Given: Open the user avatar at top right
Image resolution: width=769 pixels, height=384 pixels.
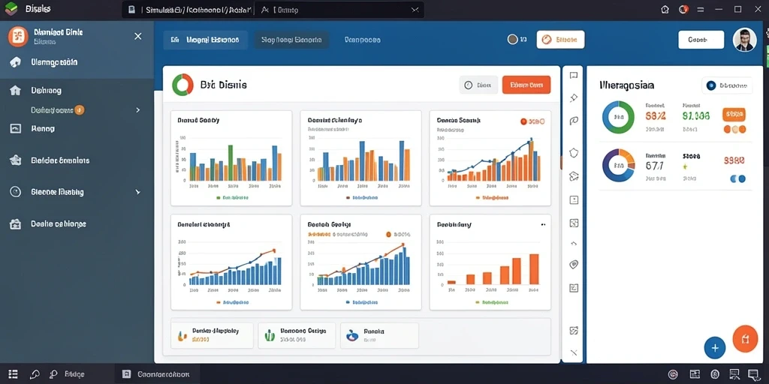Looking at the screenshot, I should point(744,40).
